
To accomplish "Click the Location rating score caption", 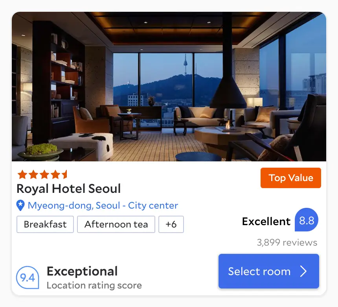I will 94,285.
